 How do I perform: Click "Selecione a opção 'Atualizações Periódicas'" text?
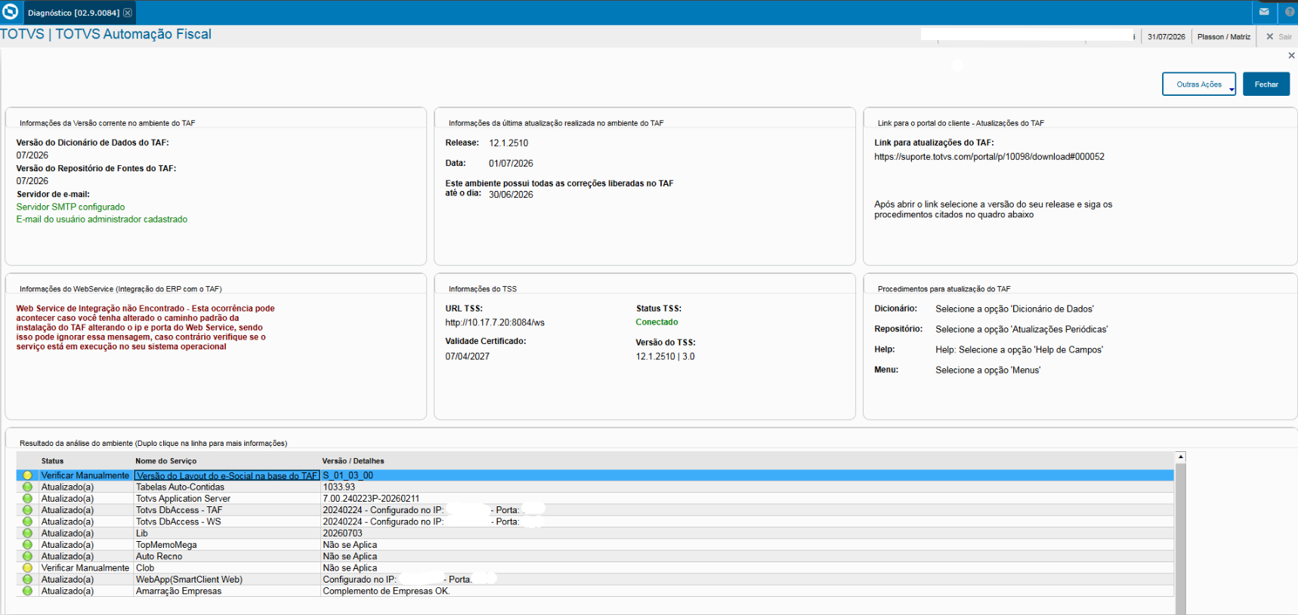coord(1021,330)
